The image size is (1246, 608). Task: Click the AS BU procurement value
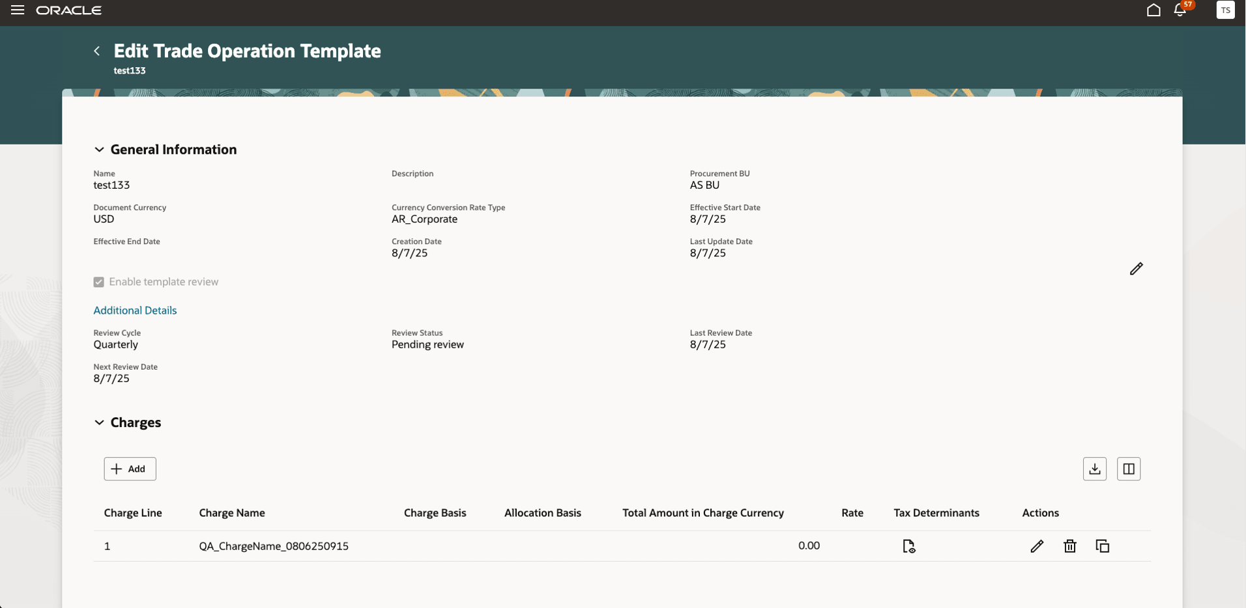[704, 185]
